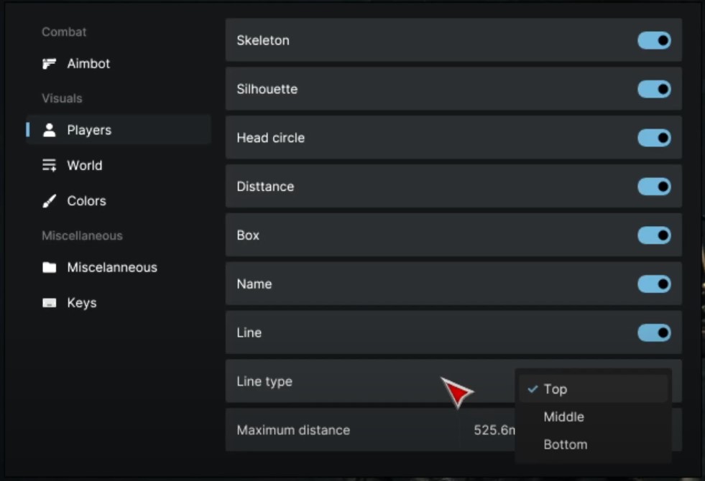Click the Line type setting label
The height and width of the screenshot is (481, 705).
pyautogui.click(x=264, y=382)
